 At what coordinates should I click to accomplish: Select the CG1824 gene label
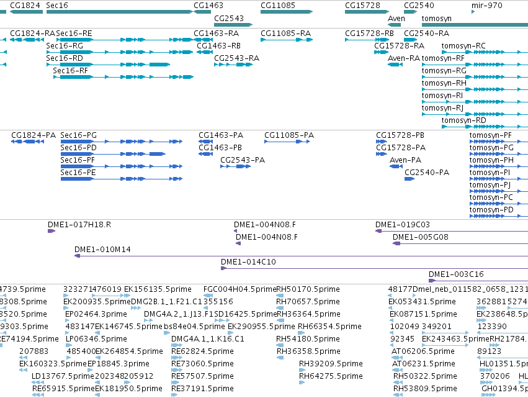tap(25, 6)
